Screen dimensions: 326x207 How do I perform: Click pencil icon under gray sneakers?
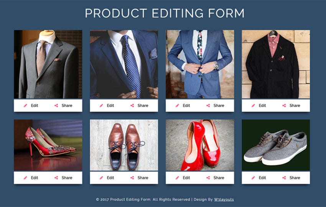(253, 178)
